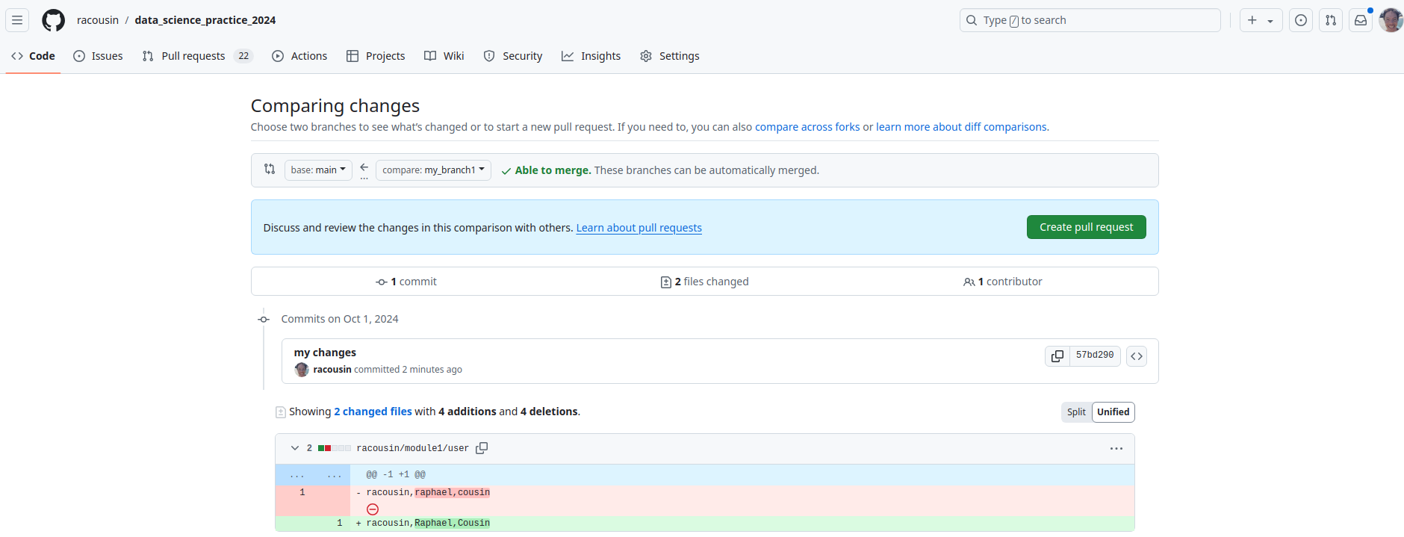Click the Create pull request button
The width and height of the screenshot is (1404, 537).
pos(1086,227)
